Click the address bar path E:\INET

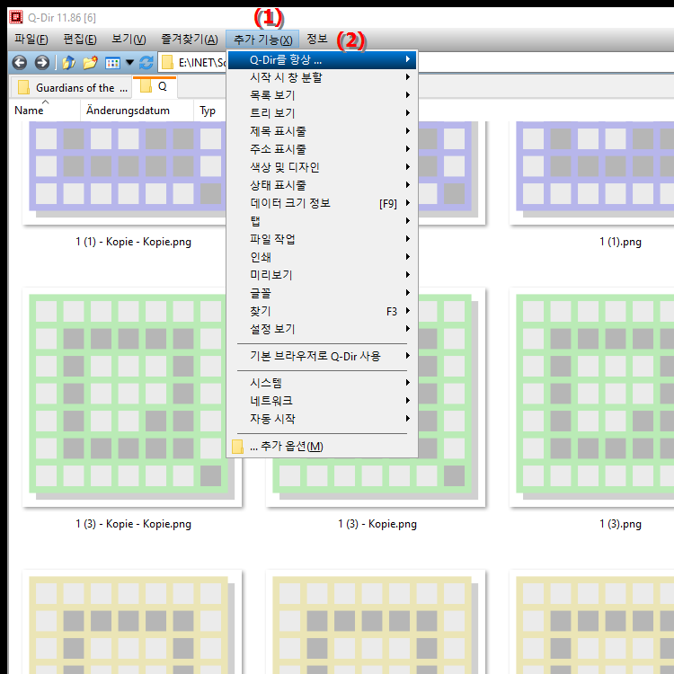pos(202,63)
